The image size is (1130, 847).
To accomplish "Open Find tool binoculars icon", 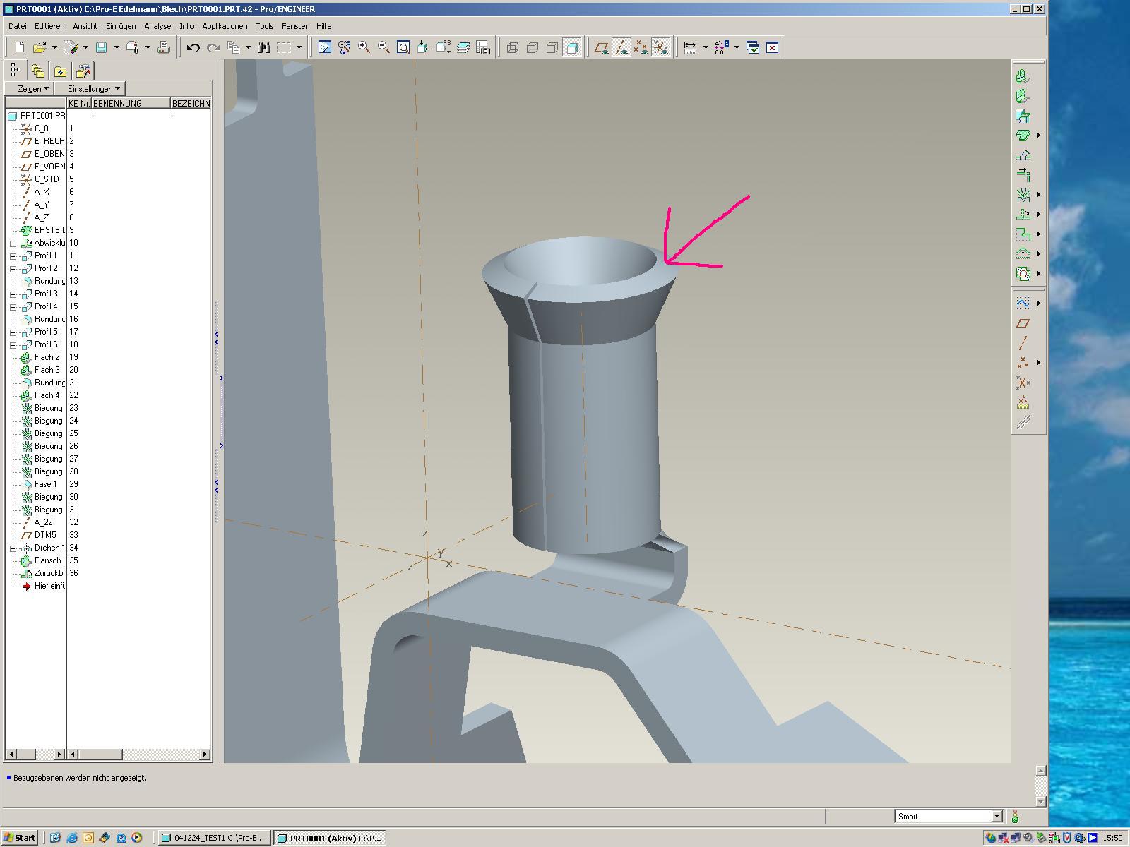I will coord(264,47).
